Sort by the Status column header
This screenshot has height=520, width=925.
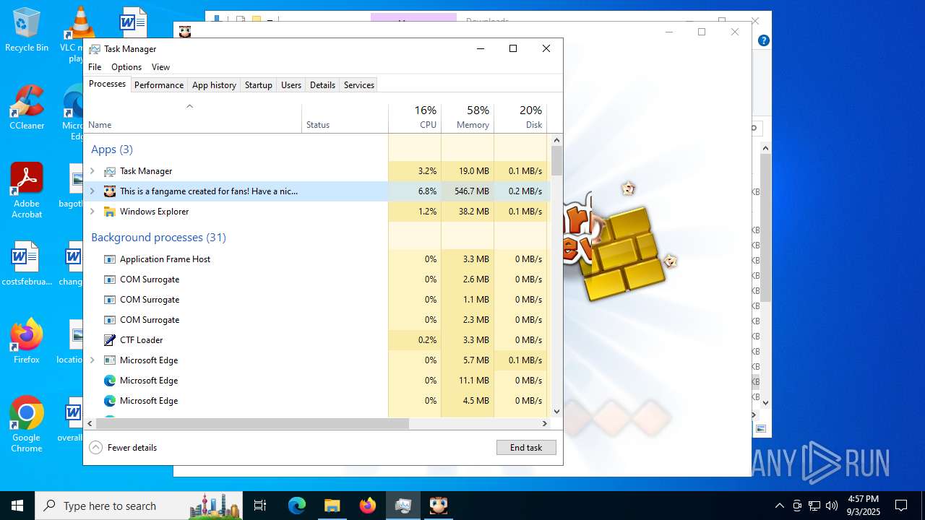(x=345, y=118)
